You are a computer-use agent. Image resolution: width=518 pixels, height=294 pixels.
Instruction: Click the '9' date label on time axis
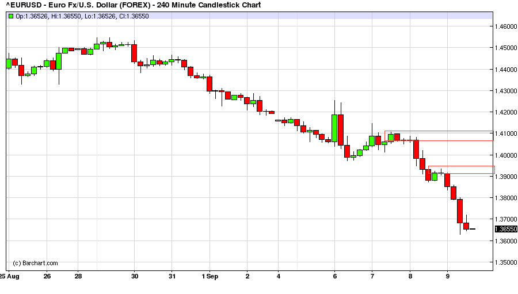[x=447, y=277]
